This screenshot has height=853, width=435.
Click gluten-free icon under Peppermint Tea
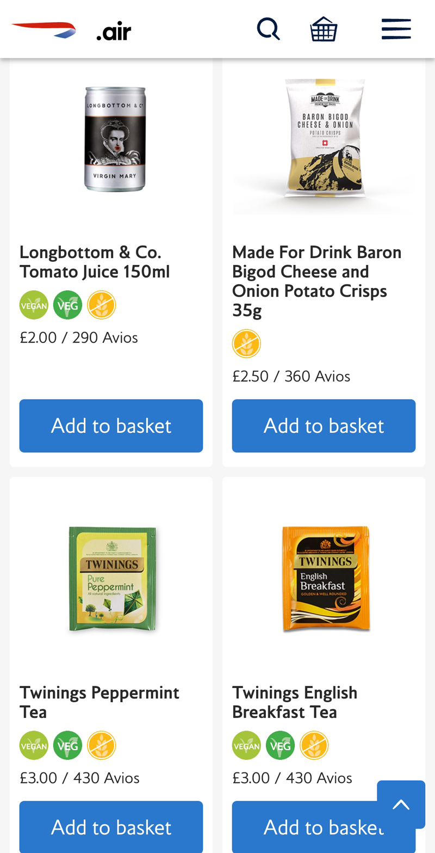tap(102, 745)
